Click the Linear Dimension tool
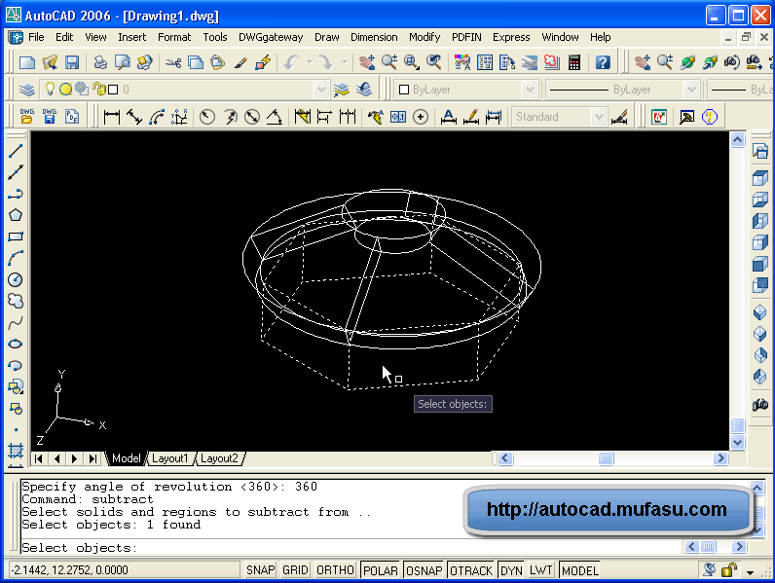Image resolution: width=775 pixels, height=583 pixels. (112, 117)
